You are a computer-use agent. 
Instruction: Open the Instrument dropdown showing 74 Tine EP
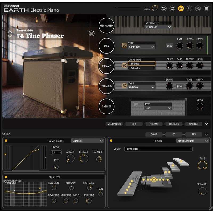point(158,27)
